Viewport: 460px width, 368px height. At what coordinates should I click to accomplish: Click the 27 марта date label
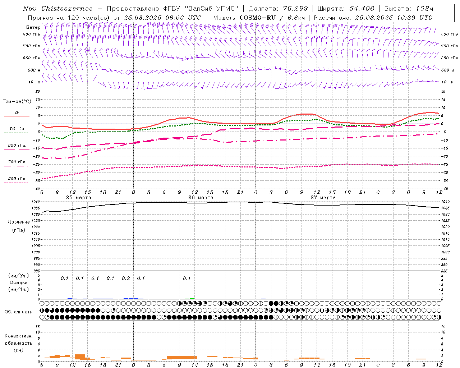[323, 198]
